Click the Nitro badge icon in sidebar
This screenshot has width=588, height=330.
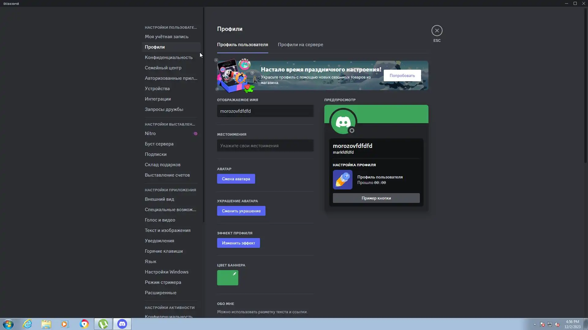point(195,134)
